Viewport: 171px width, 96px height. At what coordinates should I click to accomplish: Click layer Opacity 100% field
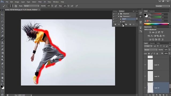tap(166, 50)
